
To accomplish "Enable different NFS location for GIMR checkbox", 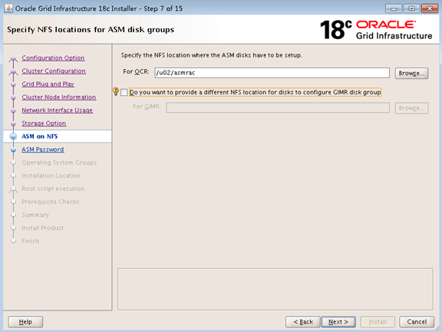I will (124, 92).
